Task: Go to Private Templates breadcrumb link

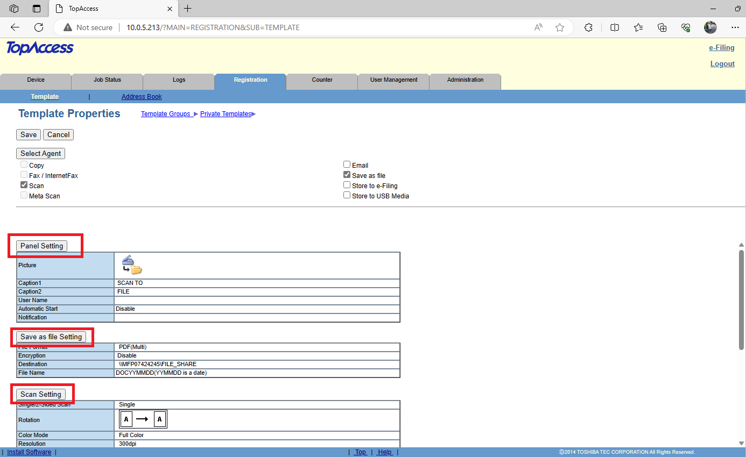Action: pos(226,114)
